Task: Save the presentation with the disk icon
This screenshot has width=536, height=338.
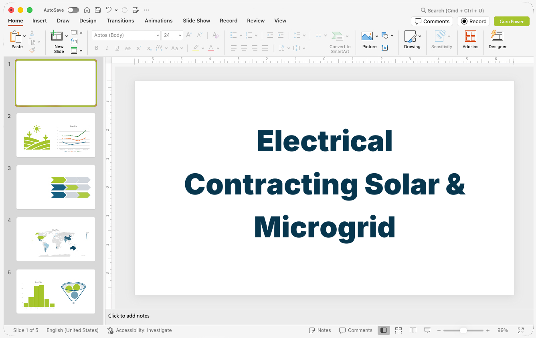Action: point(98,10)
